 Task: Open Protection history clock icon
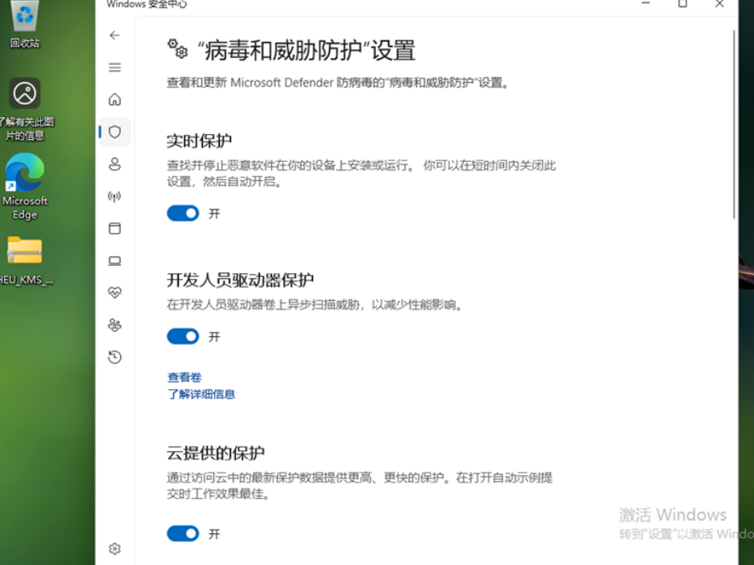[x=114, y=356]
